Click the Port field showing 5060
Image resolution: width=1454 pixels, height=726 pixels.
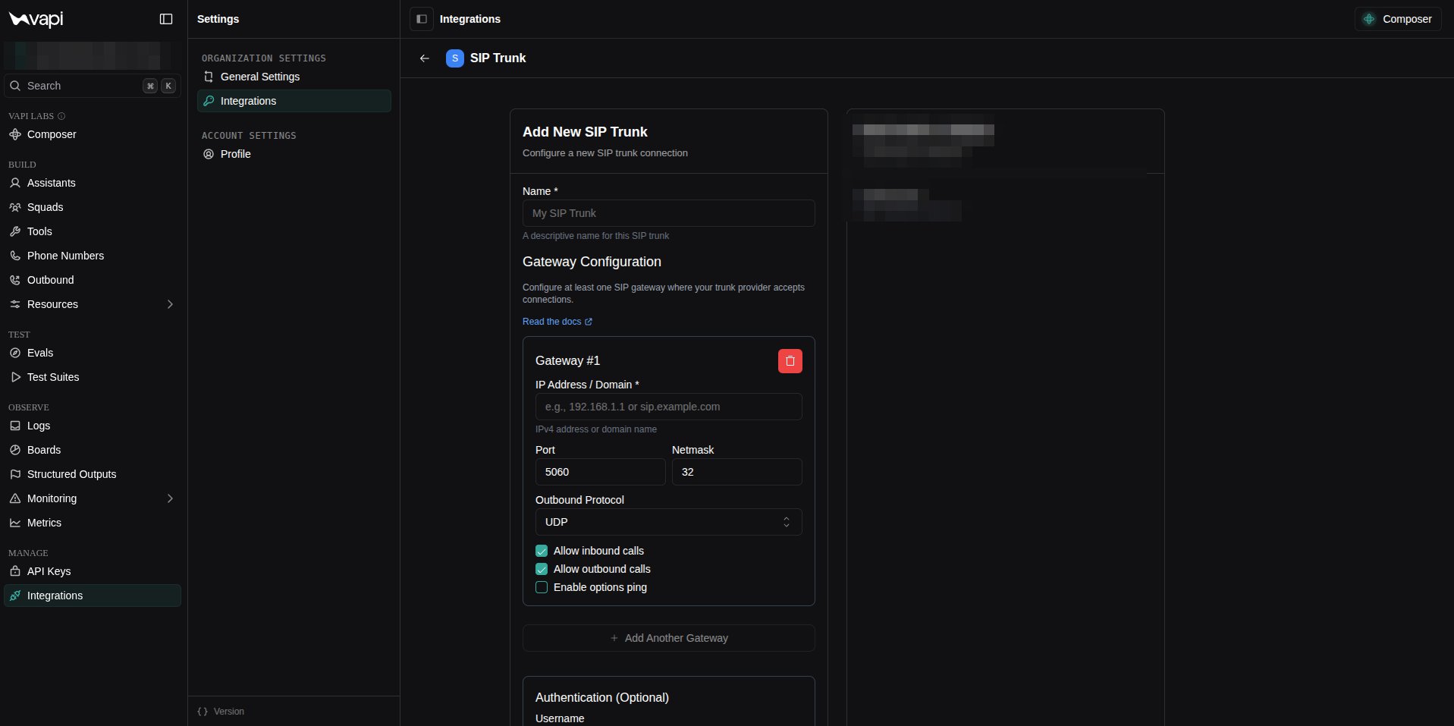coord(600,472)
